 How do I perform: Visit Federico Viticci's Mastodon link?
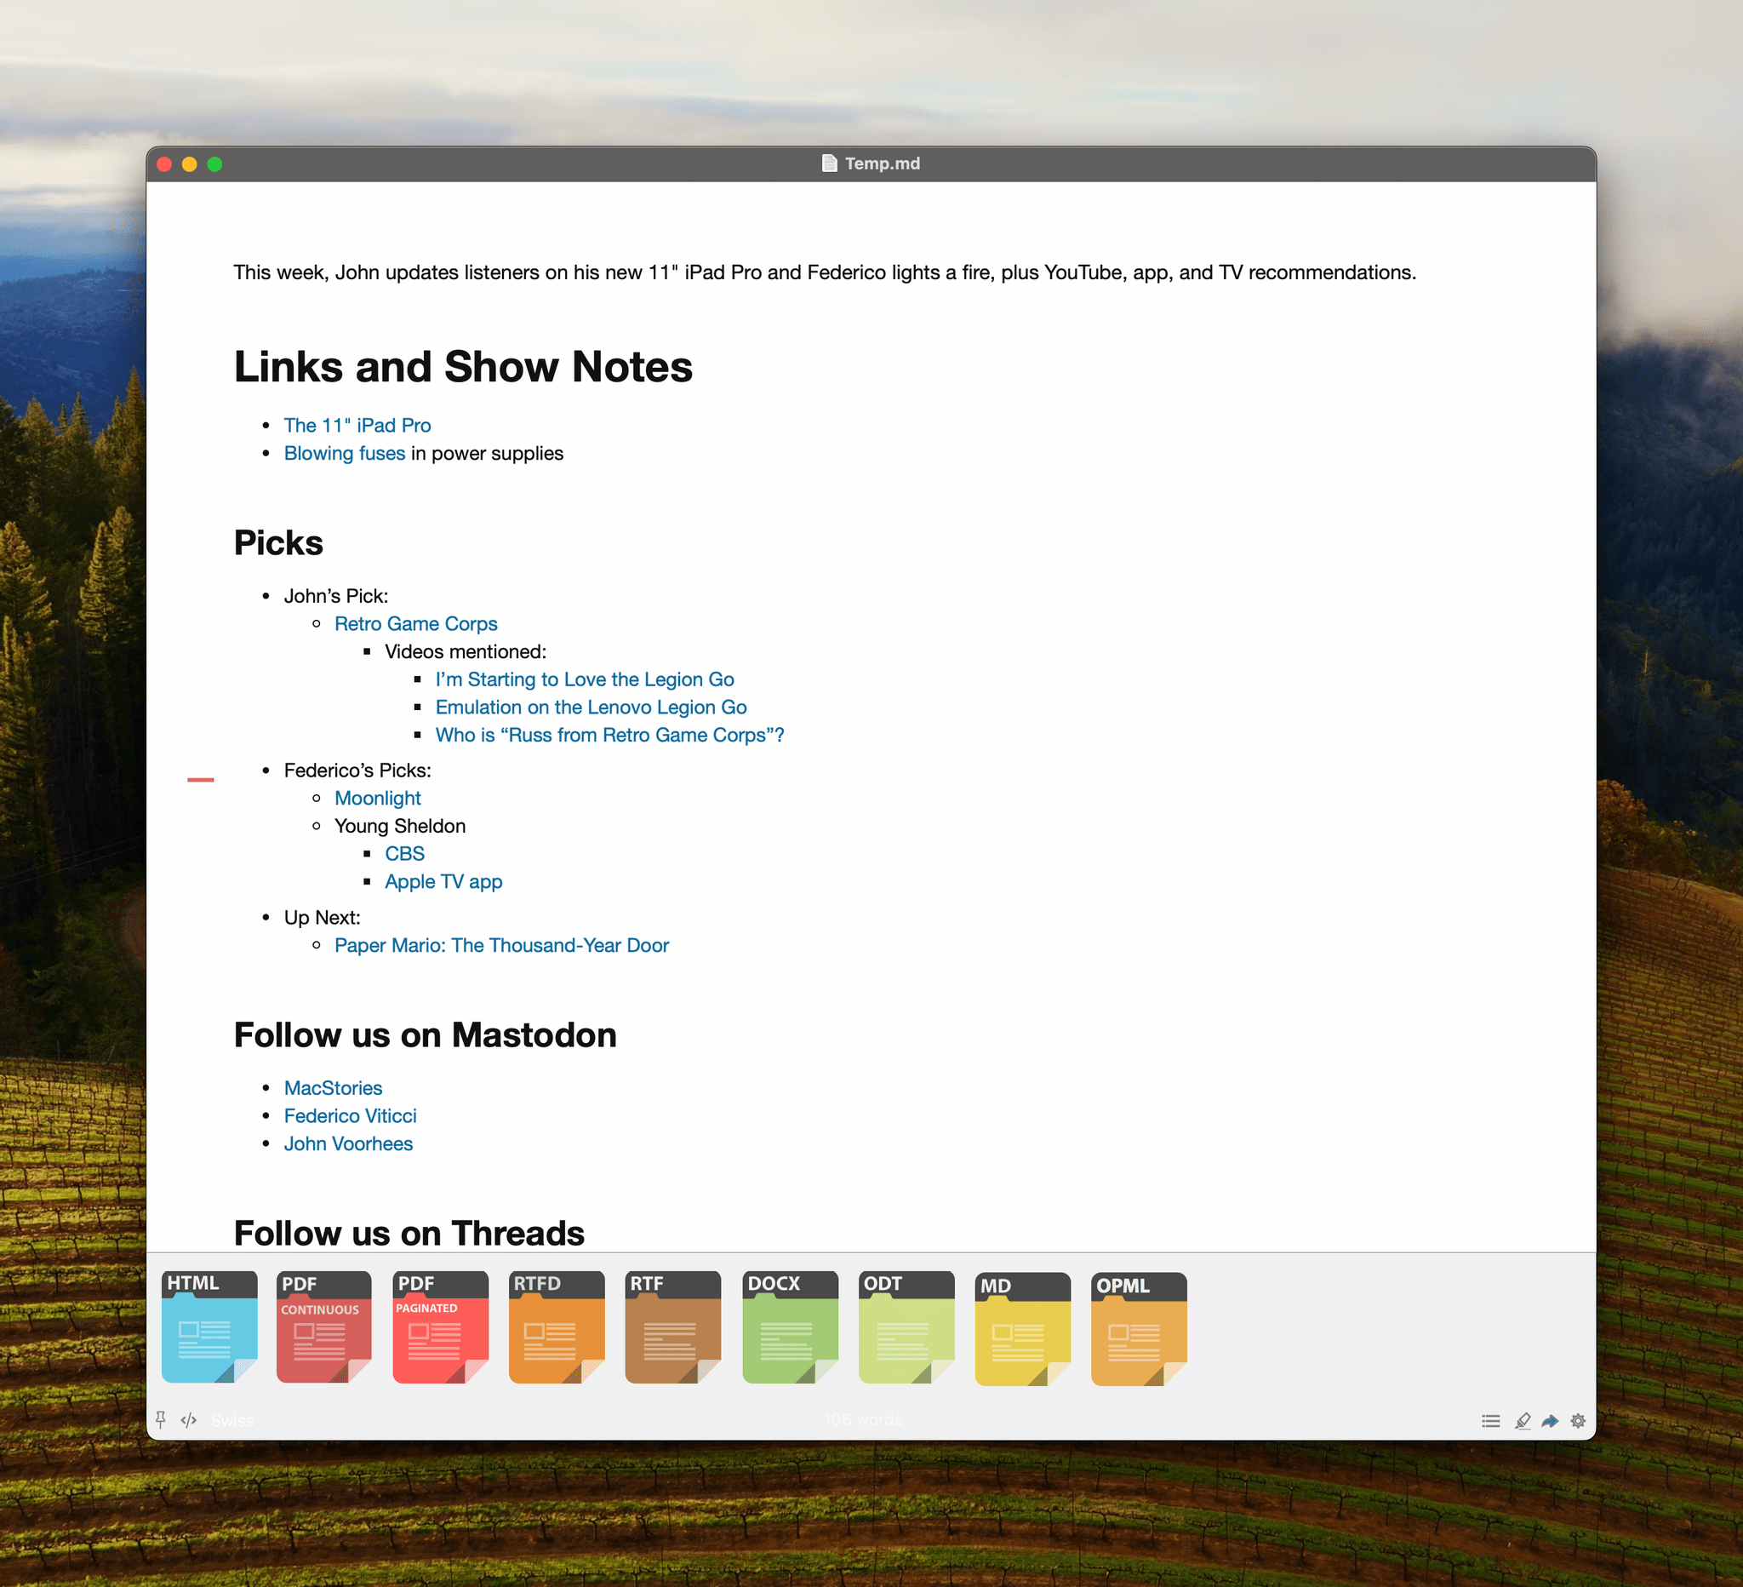tap(350, 1115)
